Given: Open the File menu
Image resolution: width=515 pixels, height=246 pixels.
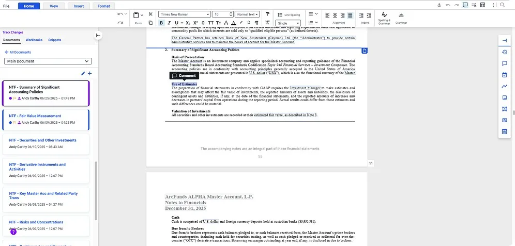Looking at the screenshot, I should (6, 6).
